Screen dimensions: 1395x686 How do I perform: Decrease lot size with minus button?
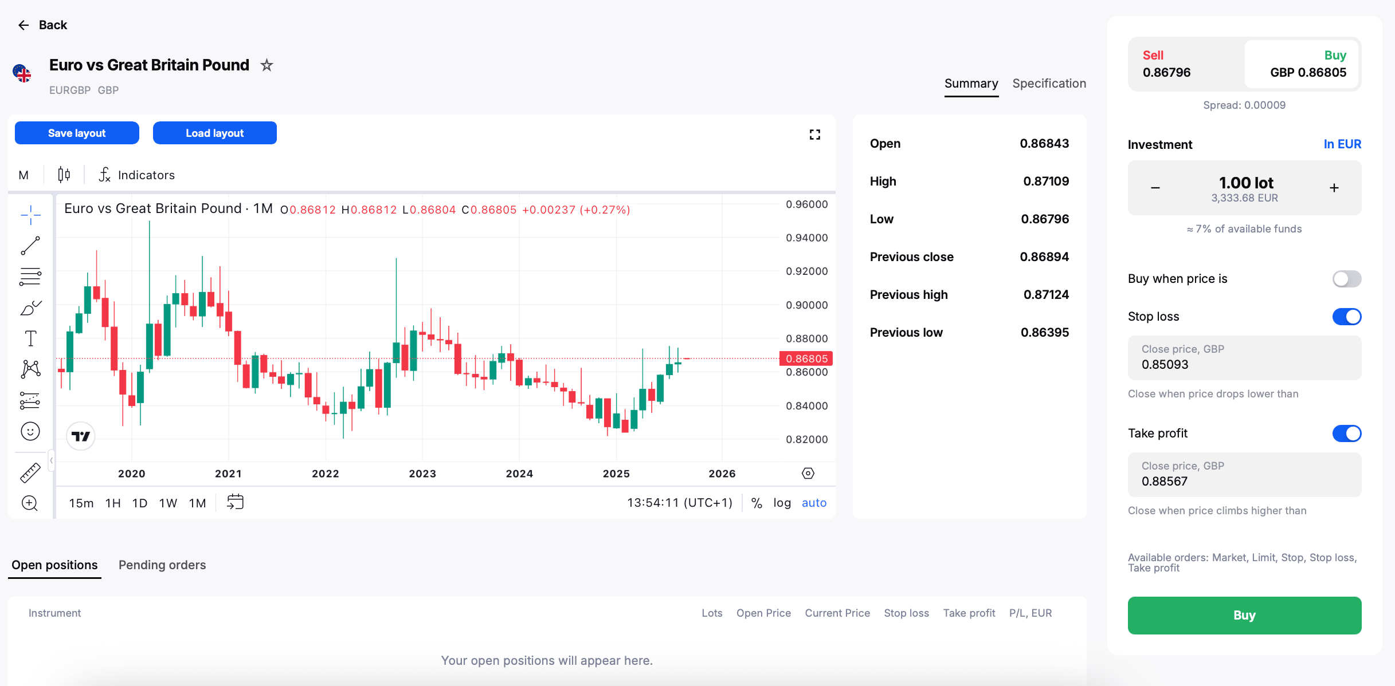click(x=1155, y=188)
